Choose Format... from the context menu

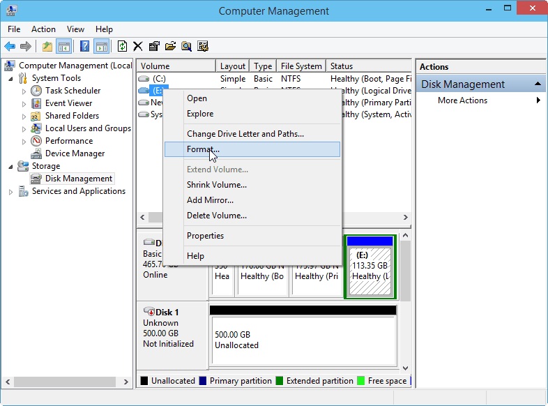(x=203, y=149)
